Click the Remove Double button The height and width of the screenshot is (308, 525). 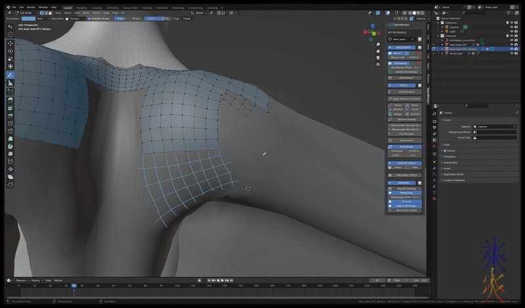[x=406, y=120]
